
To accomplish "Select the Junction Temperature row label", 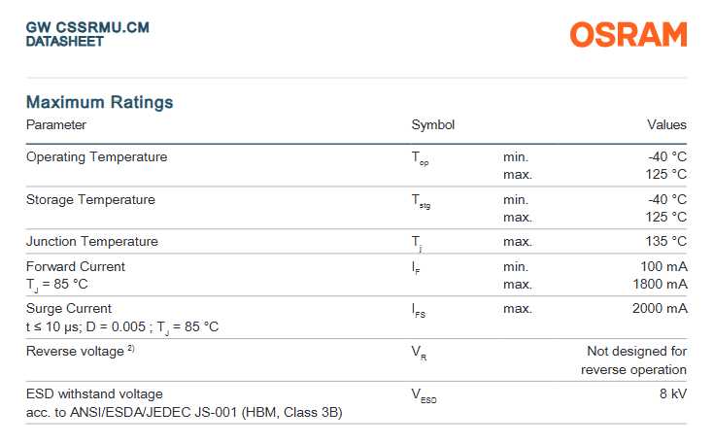I will click(x=92, y=242).
